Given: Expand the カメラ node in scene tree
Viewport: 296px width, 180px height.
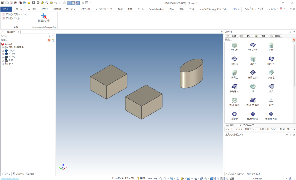Looking at the screenshot, I should (3, 61).
